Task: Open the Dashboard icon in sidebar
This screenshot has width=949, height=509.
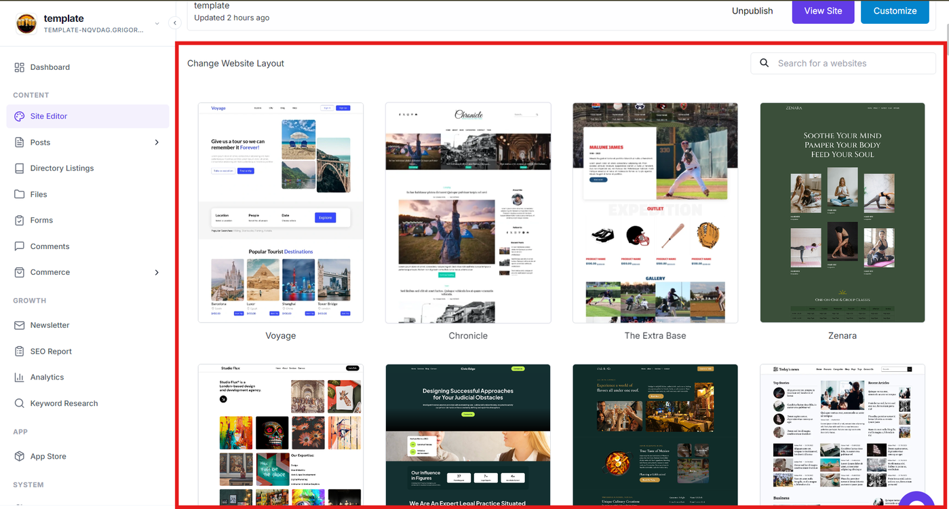Action: point(19,67)
